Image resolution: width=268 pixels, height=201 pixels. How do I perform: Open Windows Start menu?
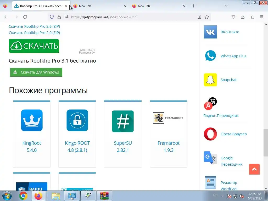pos(7,196)
